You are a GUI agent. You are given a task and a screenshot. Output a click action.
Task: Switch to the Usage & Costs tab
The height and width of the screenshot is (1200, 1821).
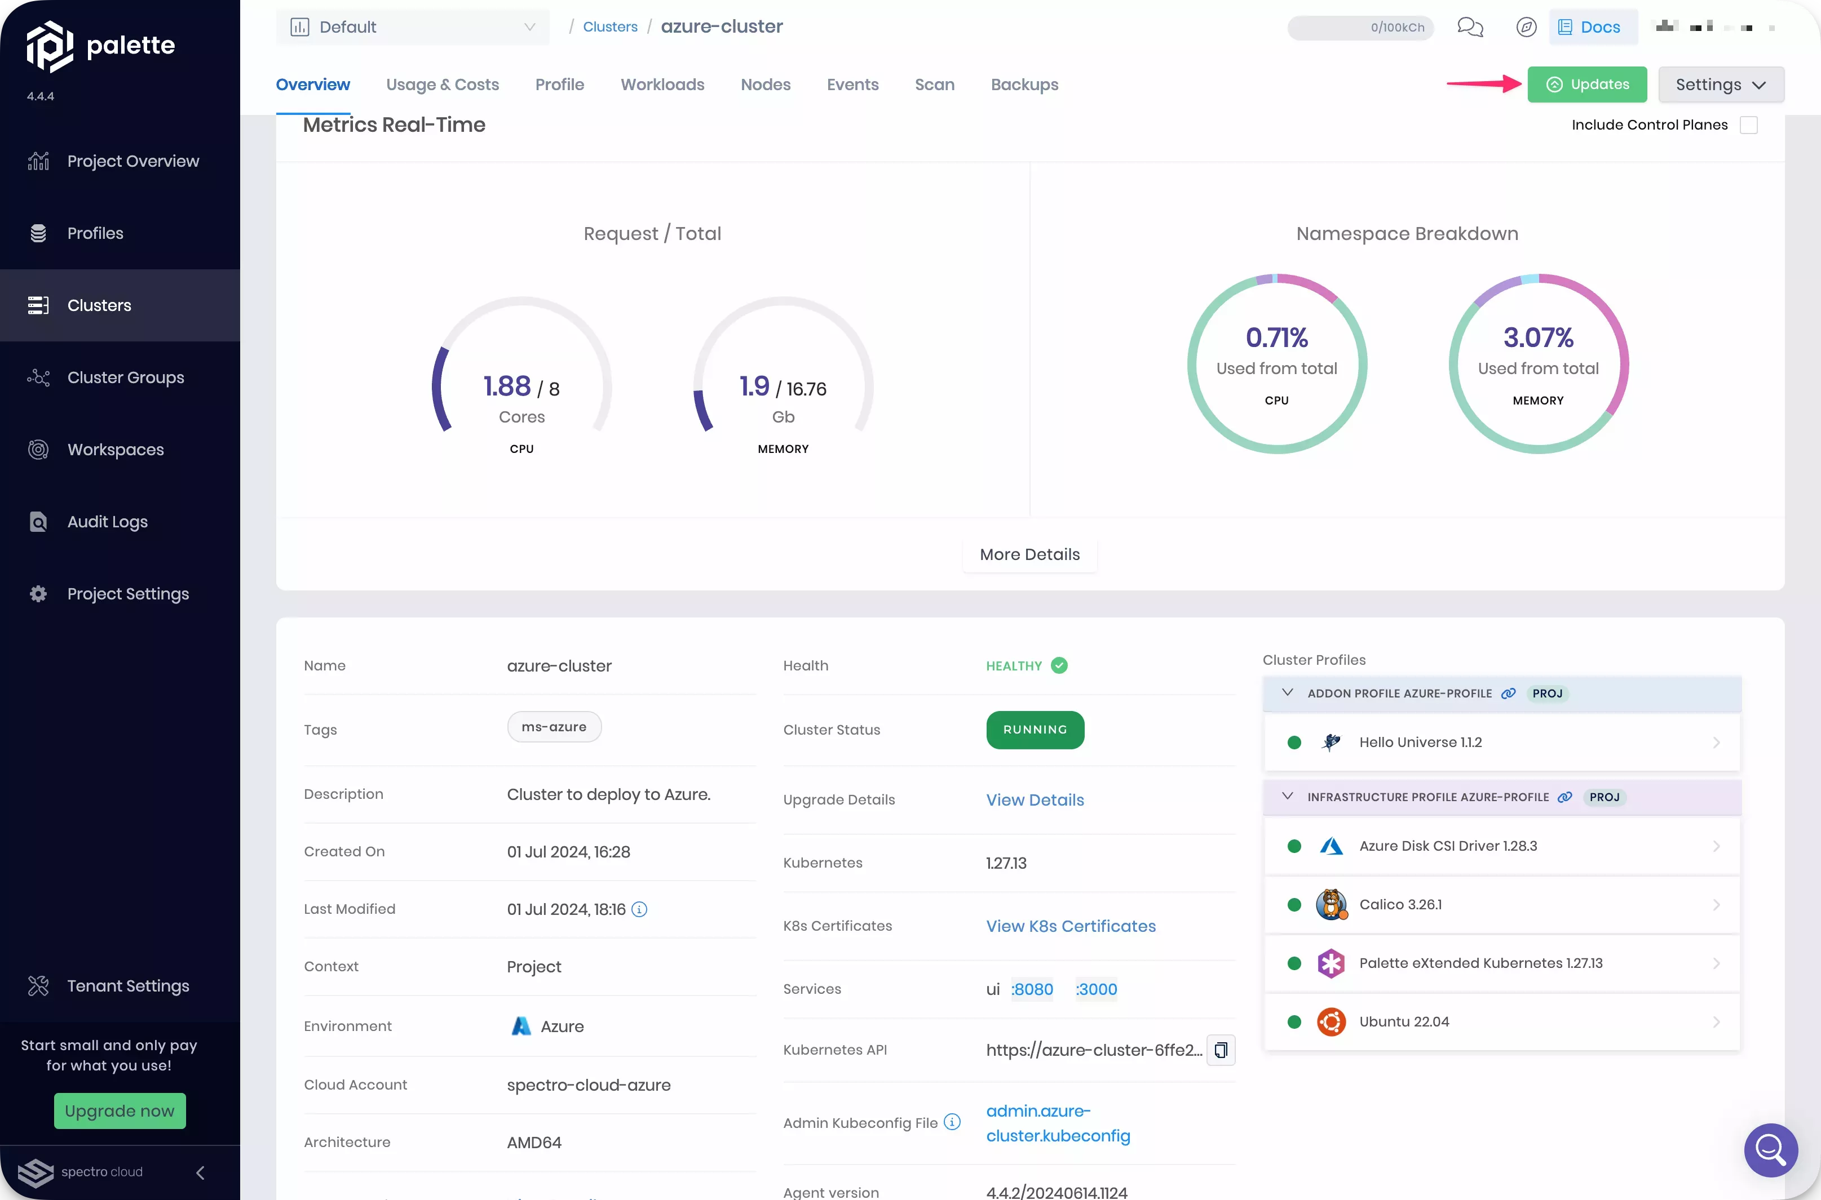(443, 85)
